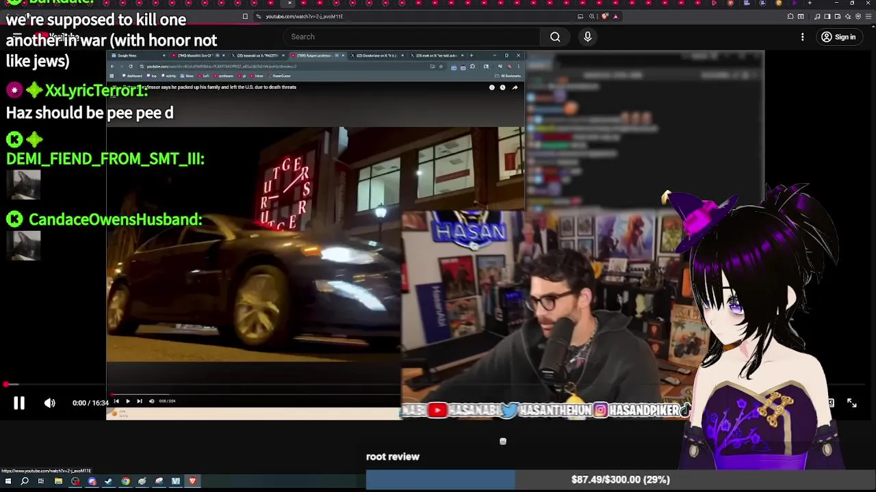Open File Explorer from the taskbar
876x492 pixels.
pos(58,481)
